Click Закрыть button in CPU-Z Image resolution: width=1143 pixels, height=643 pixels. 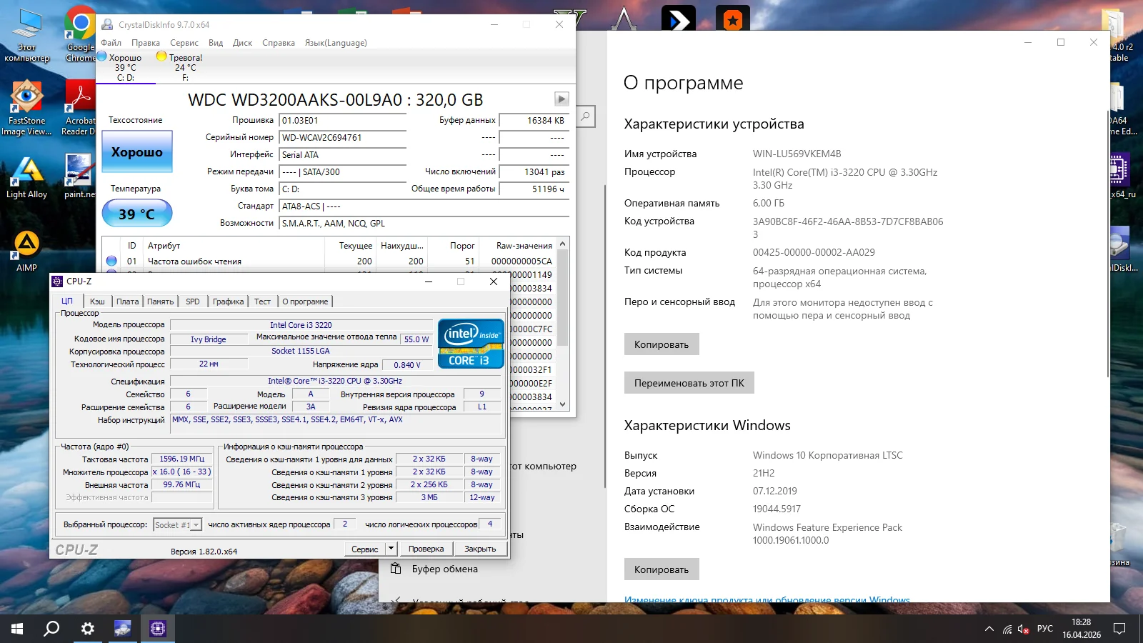[480, 549]
